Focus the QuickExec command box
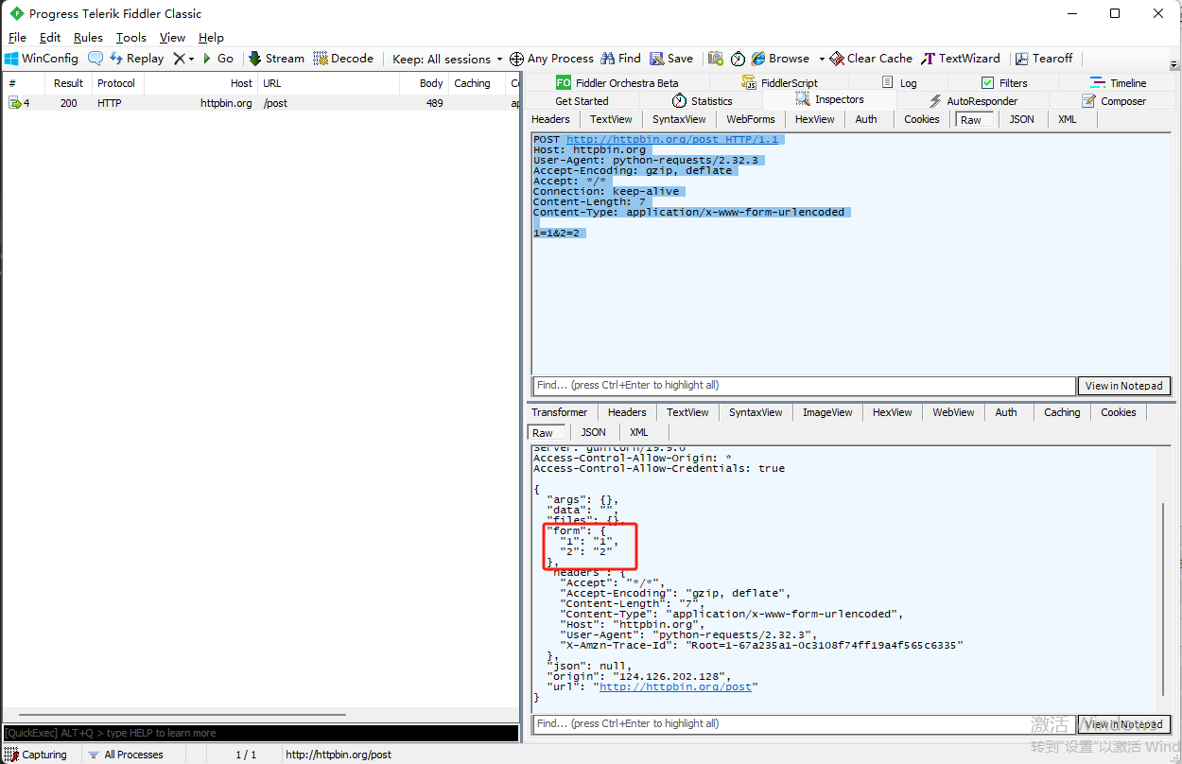 click(x=261, y=733)
